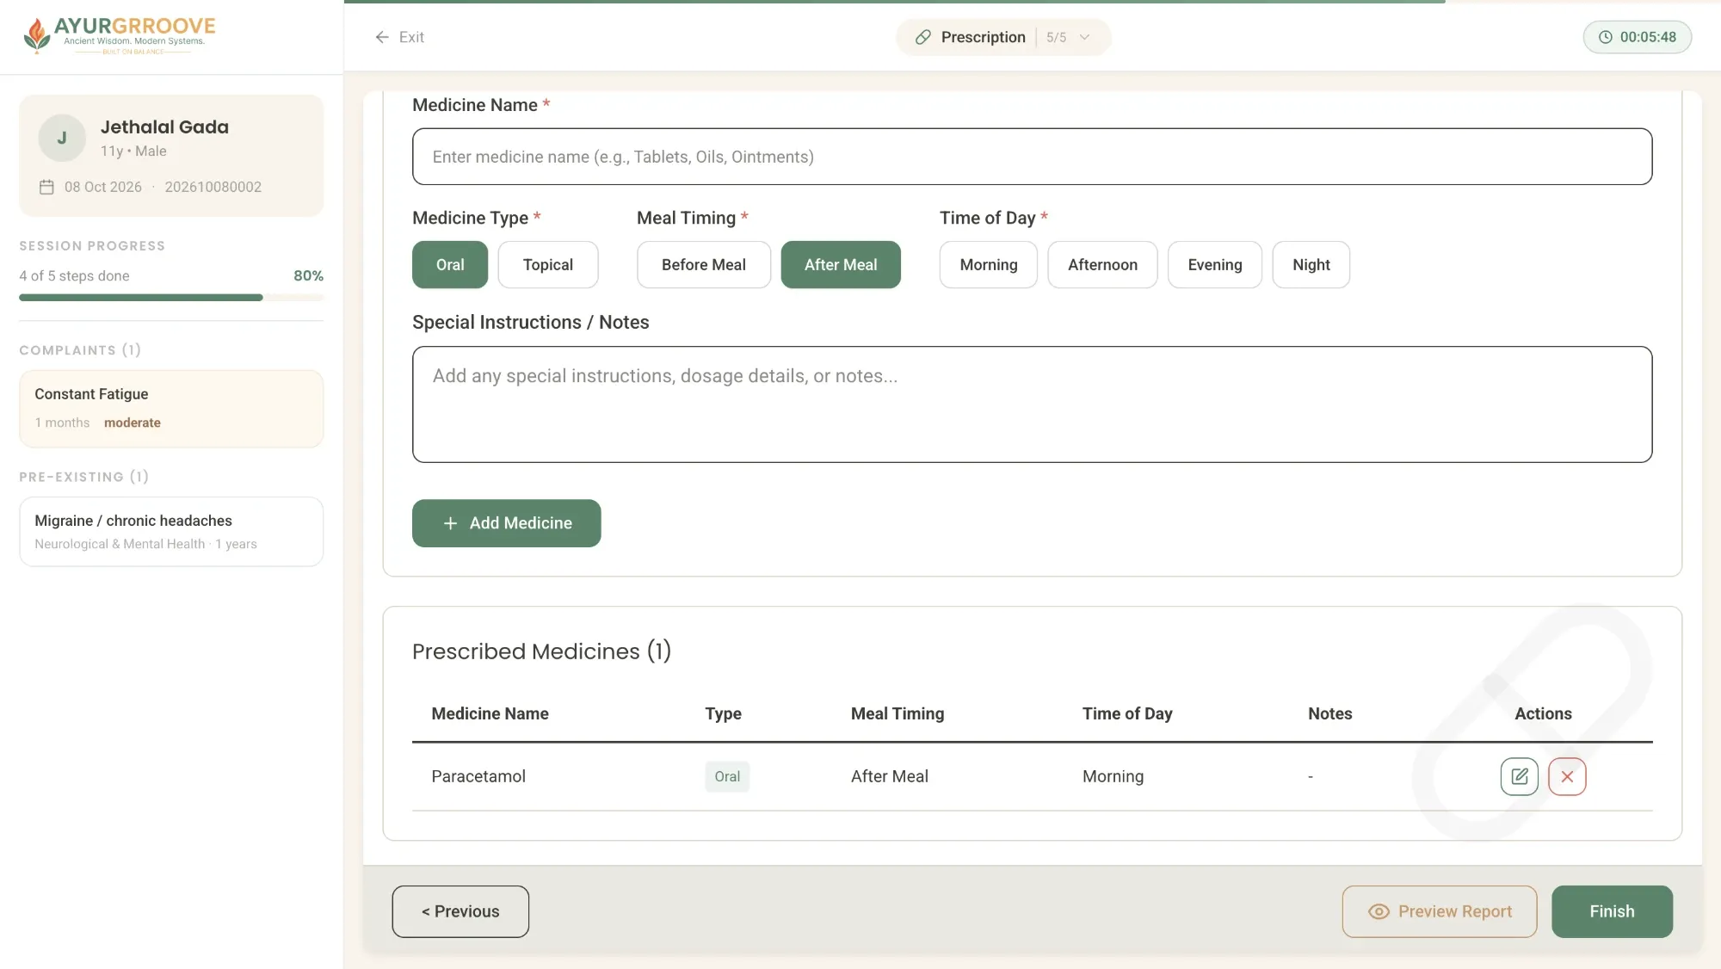Open the Constant Fatigue complaint card
Screen dimensions: 1721x969
pyautogui.click(x=171, y=409)
